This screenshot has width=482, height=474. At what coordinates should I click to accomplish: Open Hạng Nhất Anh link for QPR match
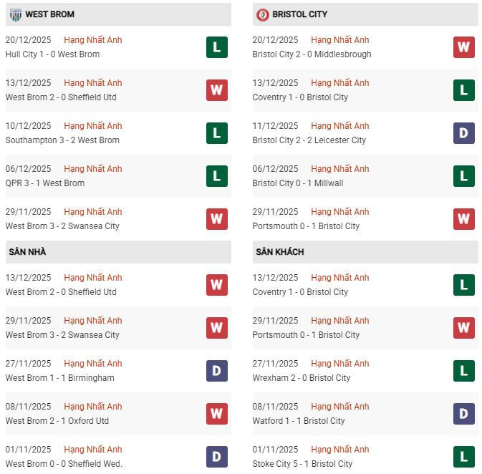pos(93,169)
